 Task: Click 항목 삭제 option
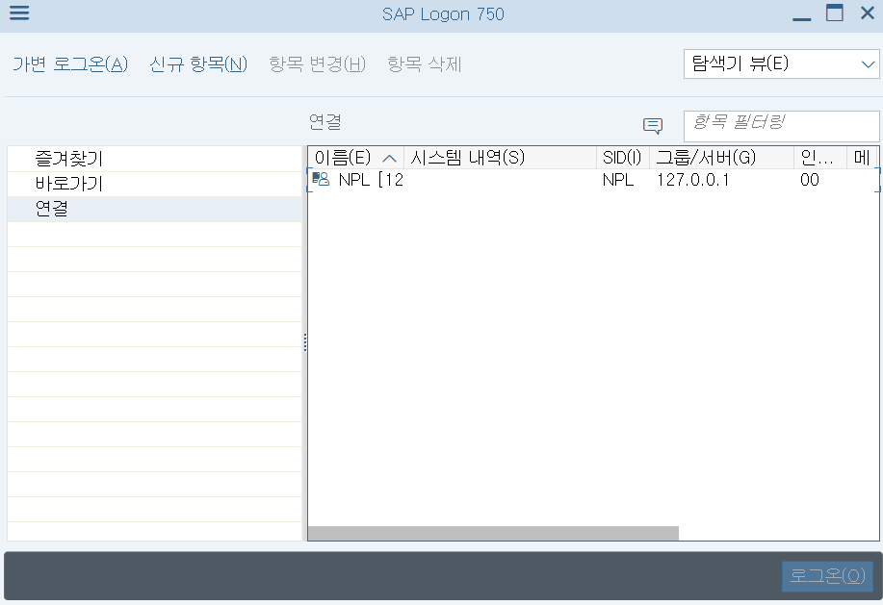pyautogui.click(x=425, y=64)
